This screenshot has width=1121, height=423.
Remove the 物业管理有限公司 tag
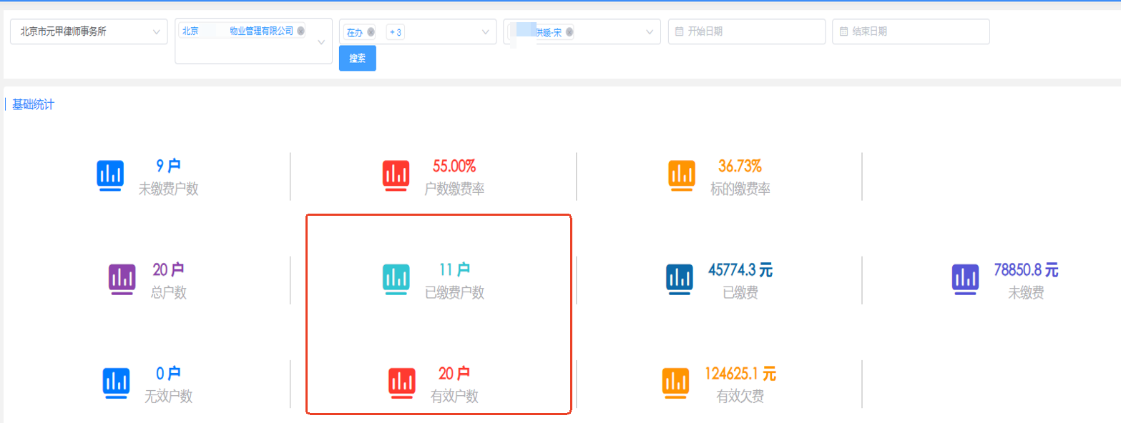[x=300, y=31]
